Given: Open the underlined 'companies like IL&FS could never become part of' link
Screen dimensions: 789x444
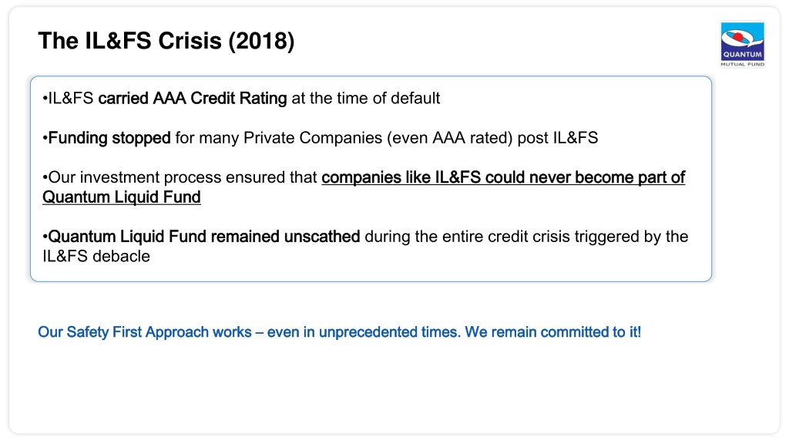Looking at the screenshot, I should [503, 177].
